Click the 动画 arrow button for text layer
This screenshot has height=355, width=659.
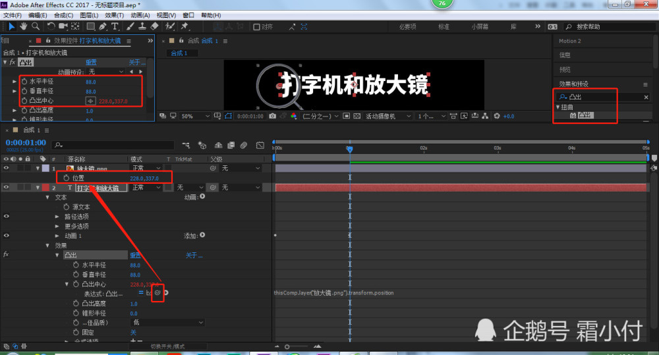pyautogui.click(x=202, y=197)
